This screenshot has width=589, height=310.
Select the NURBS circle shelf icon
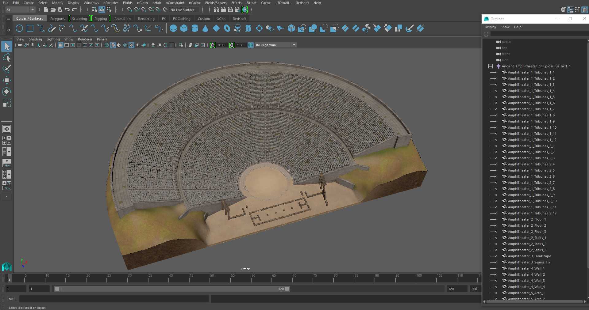(x=19, y=28)
